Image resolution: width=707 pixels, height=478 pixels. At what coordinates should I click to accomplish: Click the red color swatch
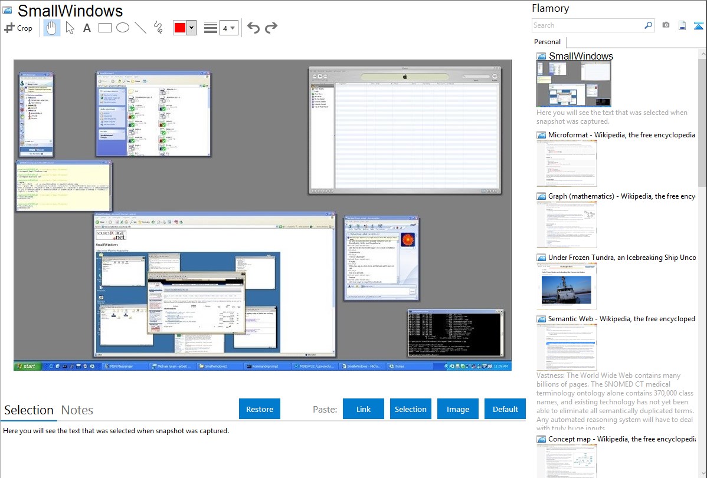point(180,28)
